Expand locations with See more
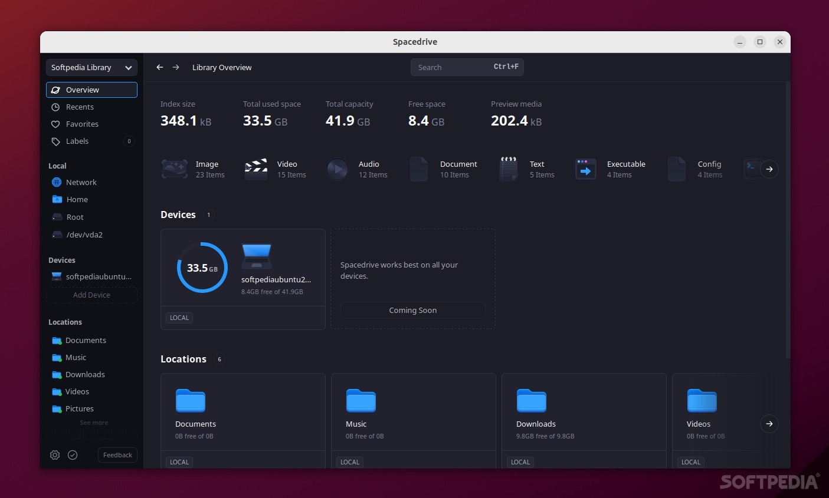 94,423
